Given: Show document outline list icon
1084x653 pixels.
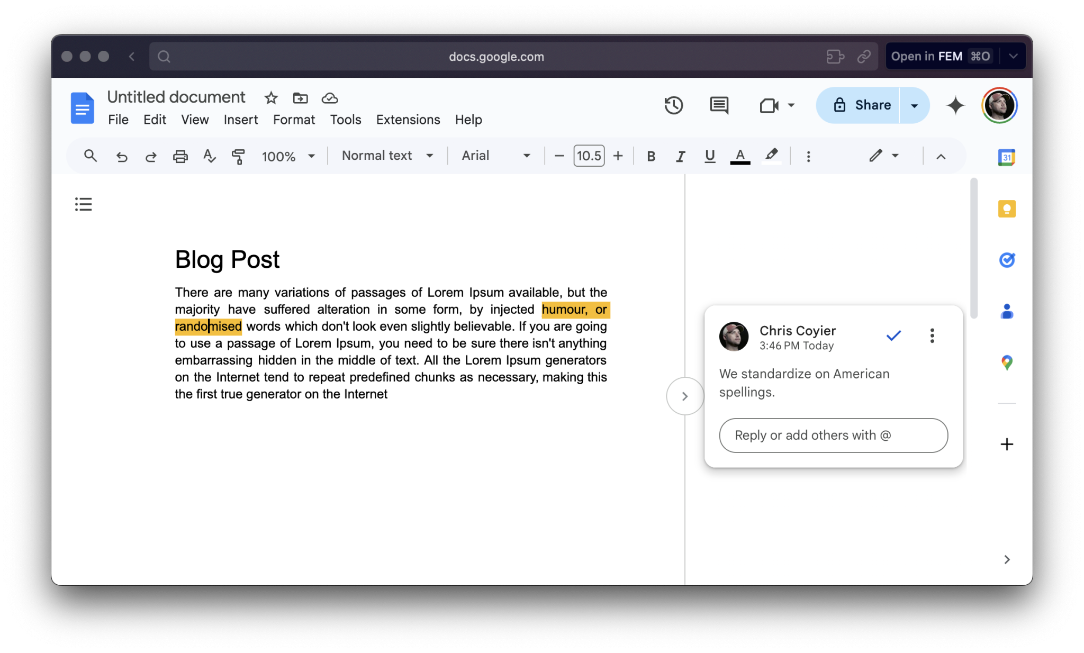Looking at the screenshot, I should point(83,204).
